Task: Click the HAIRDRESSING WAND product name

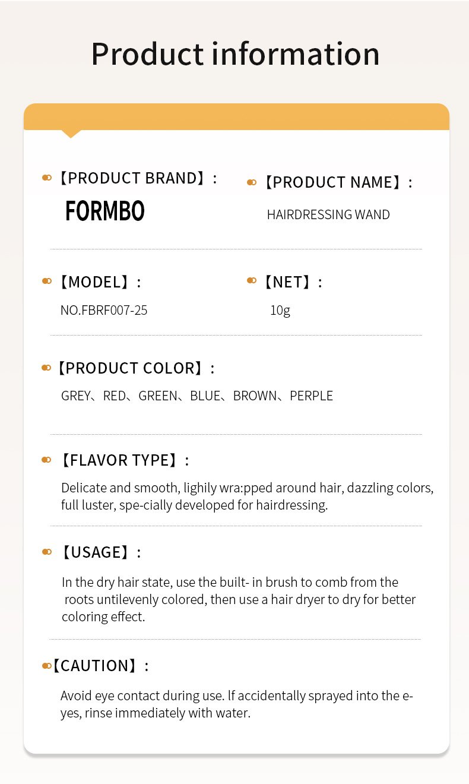Action: [328, 214]
